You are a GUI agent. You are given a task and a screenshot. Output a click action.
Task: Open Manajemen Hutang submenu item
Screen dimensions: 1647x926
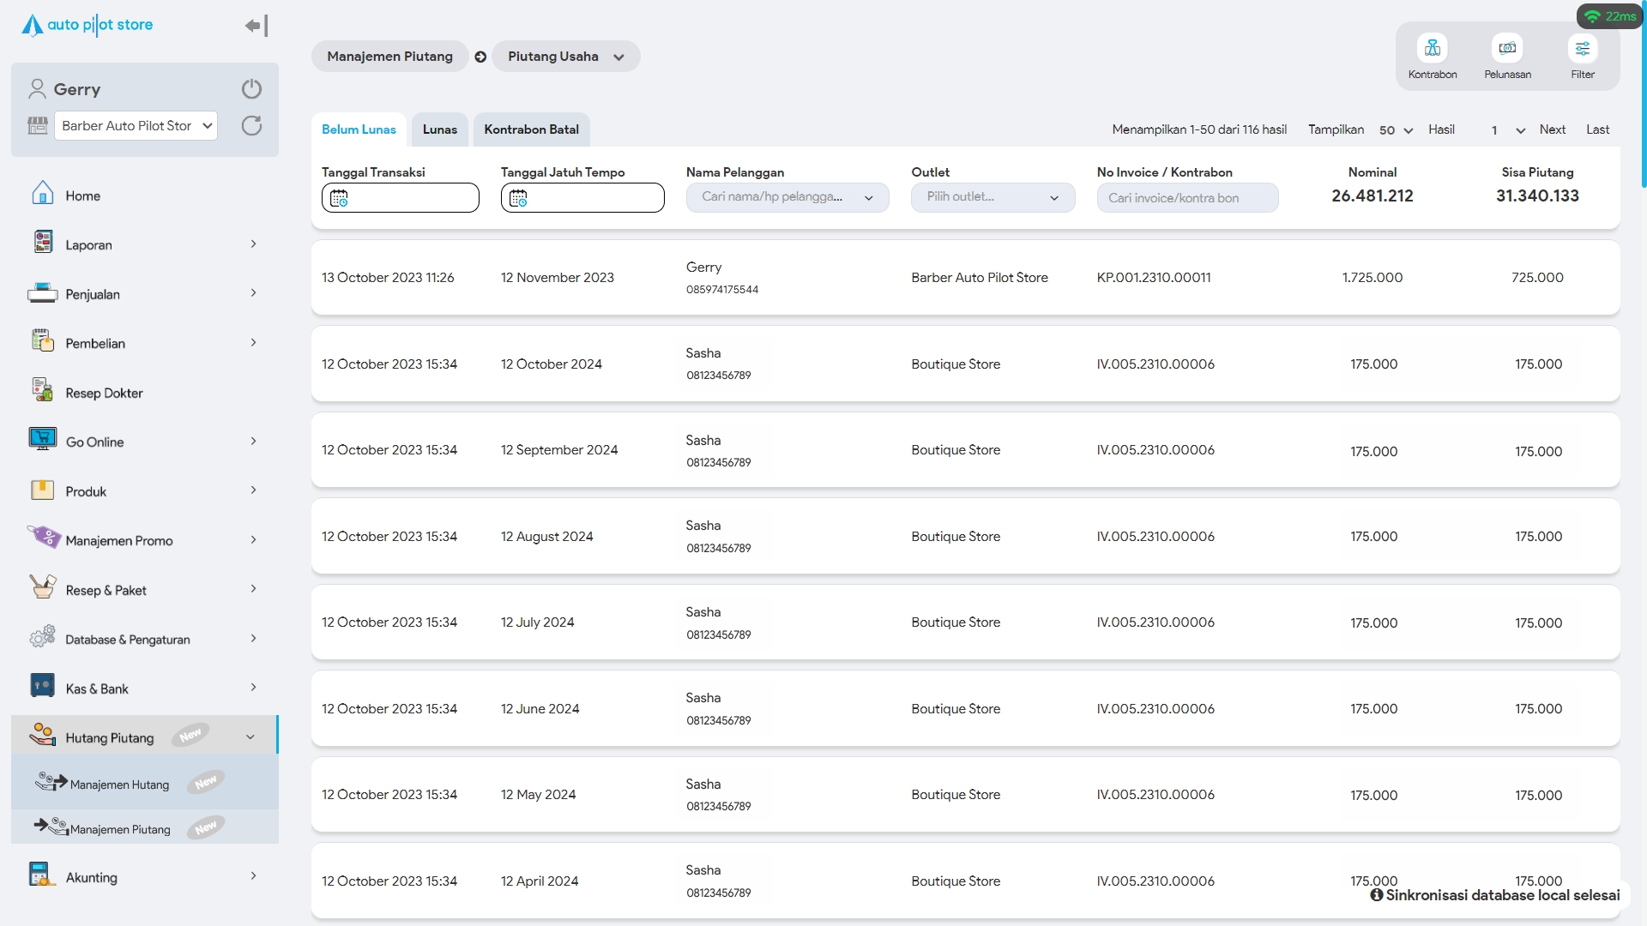119,785
